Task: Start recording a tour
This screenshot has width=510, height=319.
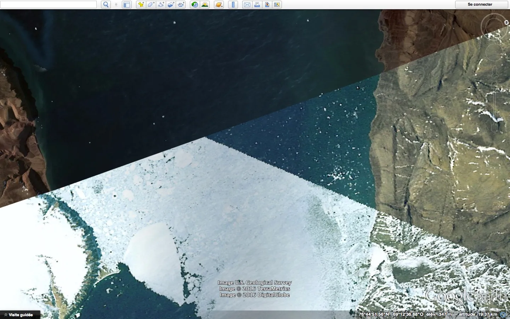Action: pos(181,5)
